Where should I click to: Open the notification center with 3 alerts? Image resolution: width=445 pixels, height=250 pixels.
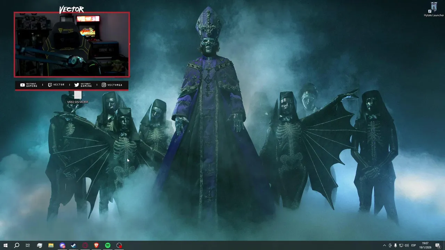coord(438,245)
